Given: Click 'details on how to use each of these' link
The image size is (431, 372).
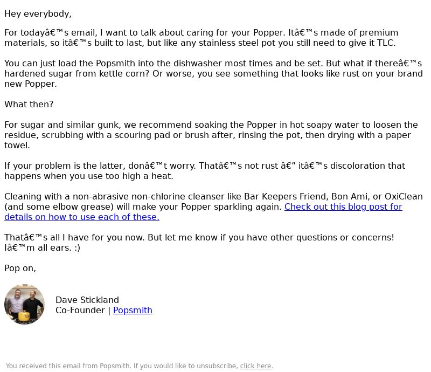Looking at the screenshot, I should [82, 217].
